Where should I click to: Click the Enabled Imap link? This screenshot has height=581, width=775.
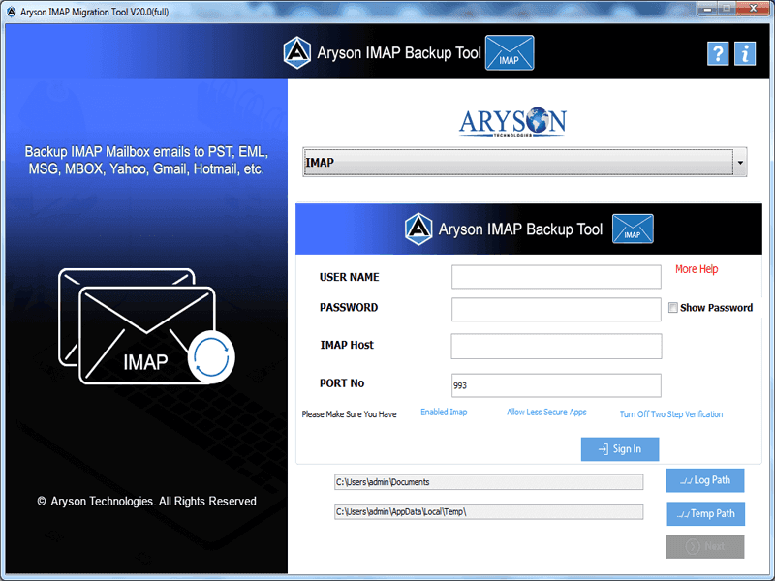tap(444, 412)
